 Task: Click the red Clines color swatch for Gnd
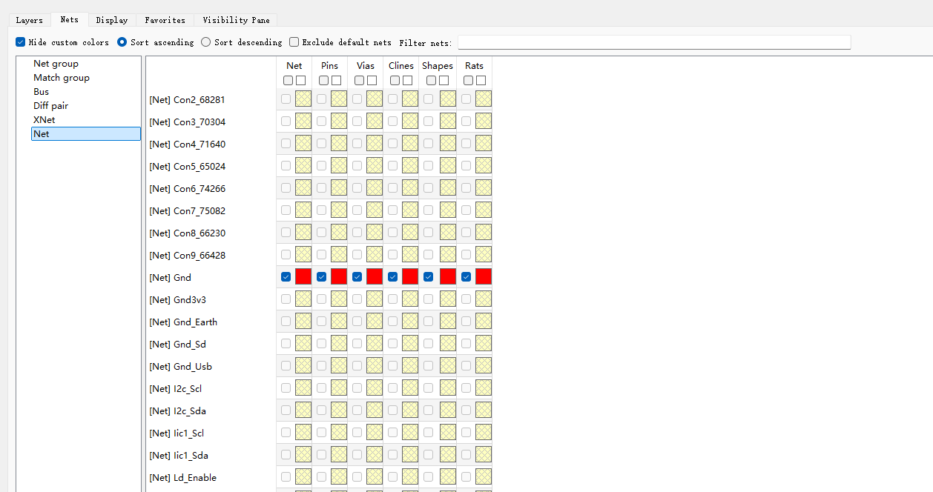tap(410, 277)
